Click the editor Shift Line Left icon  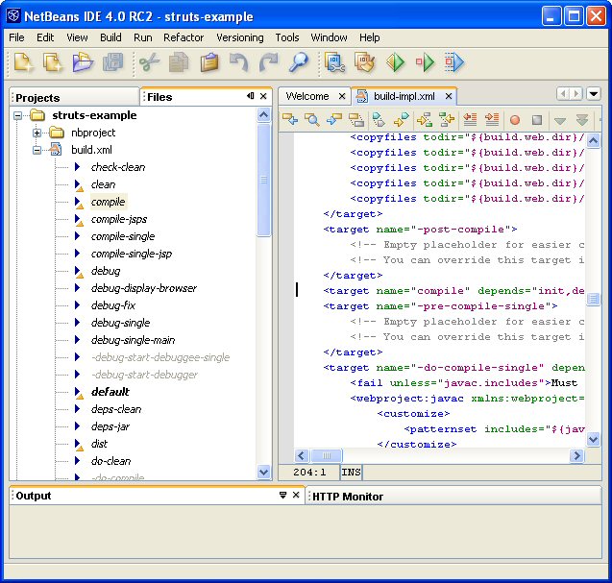click(470, 119)
